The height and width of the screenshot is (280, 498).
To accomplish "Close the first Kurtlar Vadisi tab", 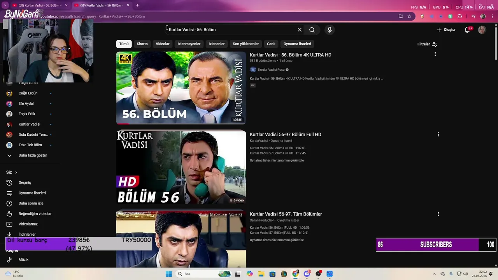I will click(67, 5).
